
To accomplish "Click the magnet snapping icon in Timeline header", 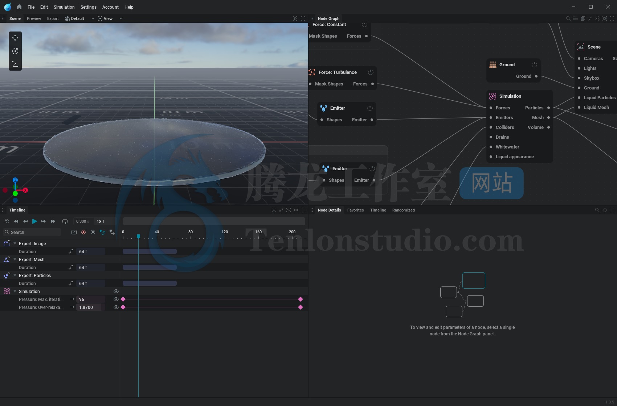I will pos(274,210).
